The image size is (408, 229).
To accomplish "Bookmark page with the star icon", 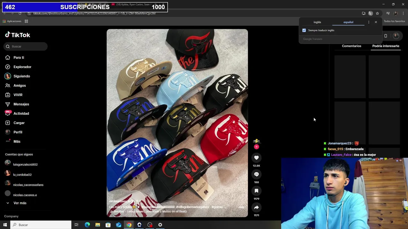I will pyautogui.click(x=377, y=13).
